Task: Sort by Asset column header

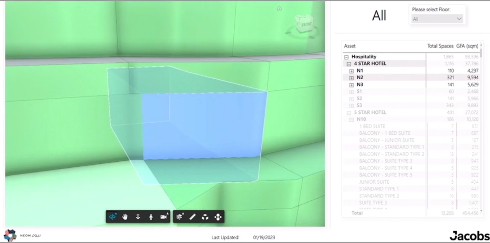Action: click(350, 46)
